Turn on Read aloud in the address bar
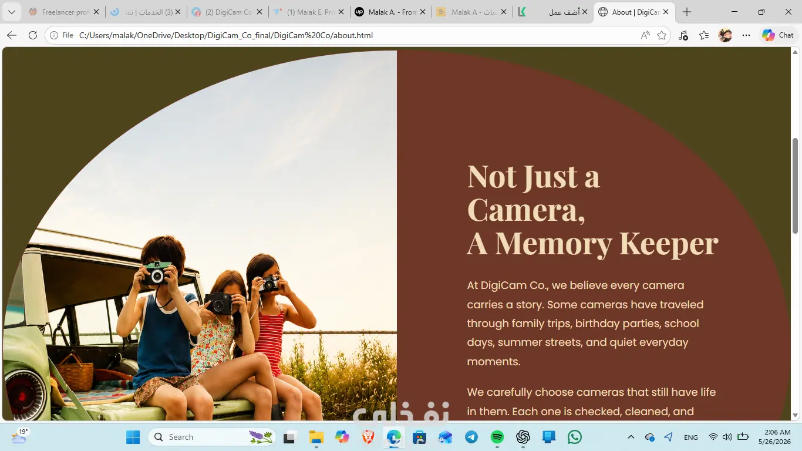The height and width of the screenshot is (451, 802). [x=645, y=35]
